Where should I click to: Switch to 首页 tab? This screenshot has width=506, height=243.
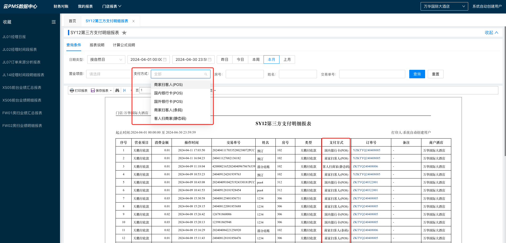coord(72,21)
